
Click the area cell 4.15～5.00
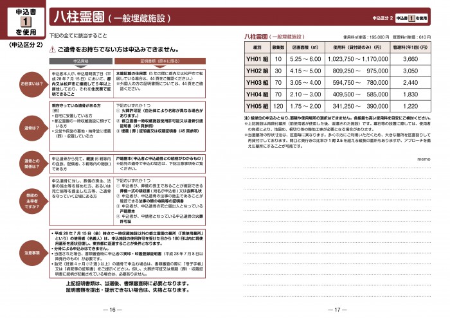tap(305, 71)
